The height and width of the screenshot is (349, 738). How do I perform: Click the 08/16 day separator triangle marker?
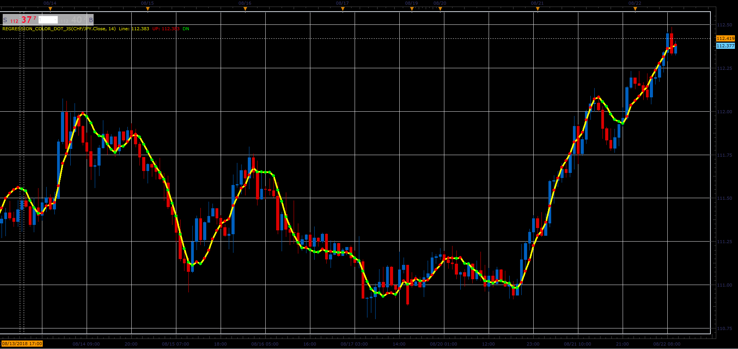coord(245,9)
